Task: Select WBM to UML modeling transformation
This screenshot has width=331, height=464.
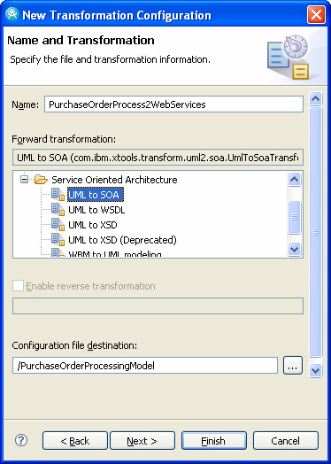Action: coord(115,254)
